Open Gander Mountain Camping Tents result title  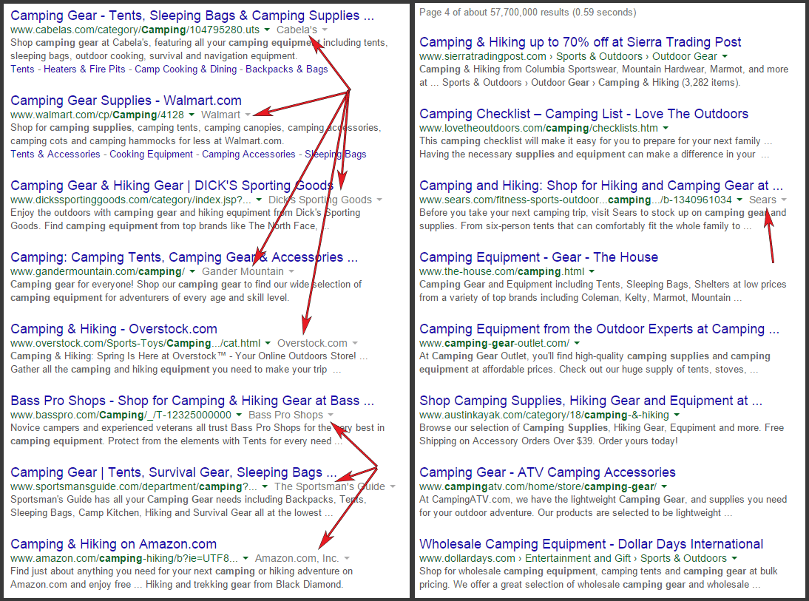(x=183, y=257)
